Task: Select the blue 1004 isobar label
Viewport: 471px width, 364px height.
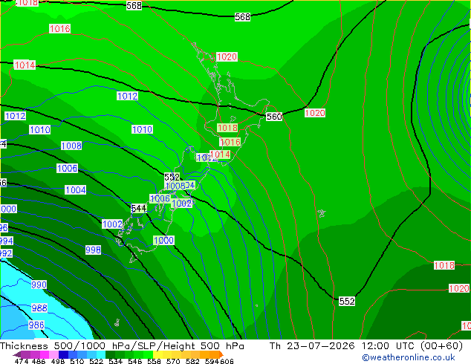Action: 75,190
